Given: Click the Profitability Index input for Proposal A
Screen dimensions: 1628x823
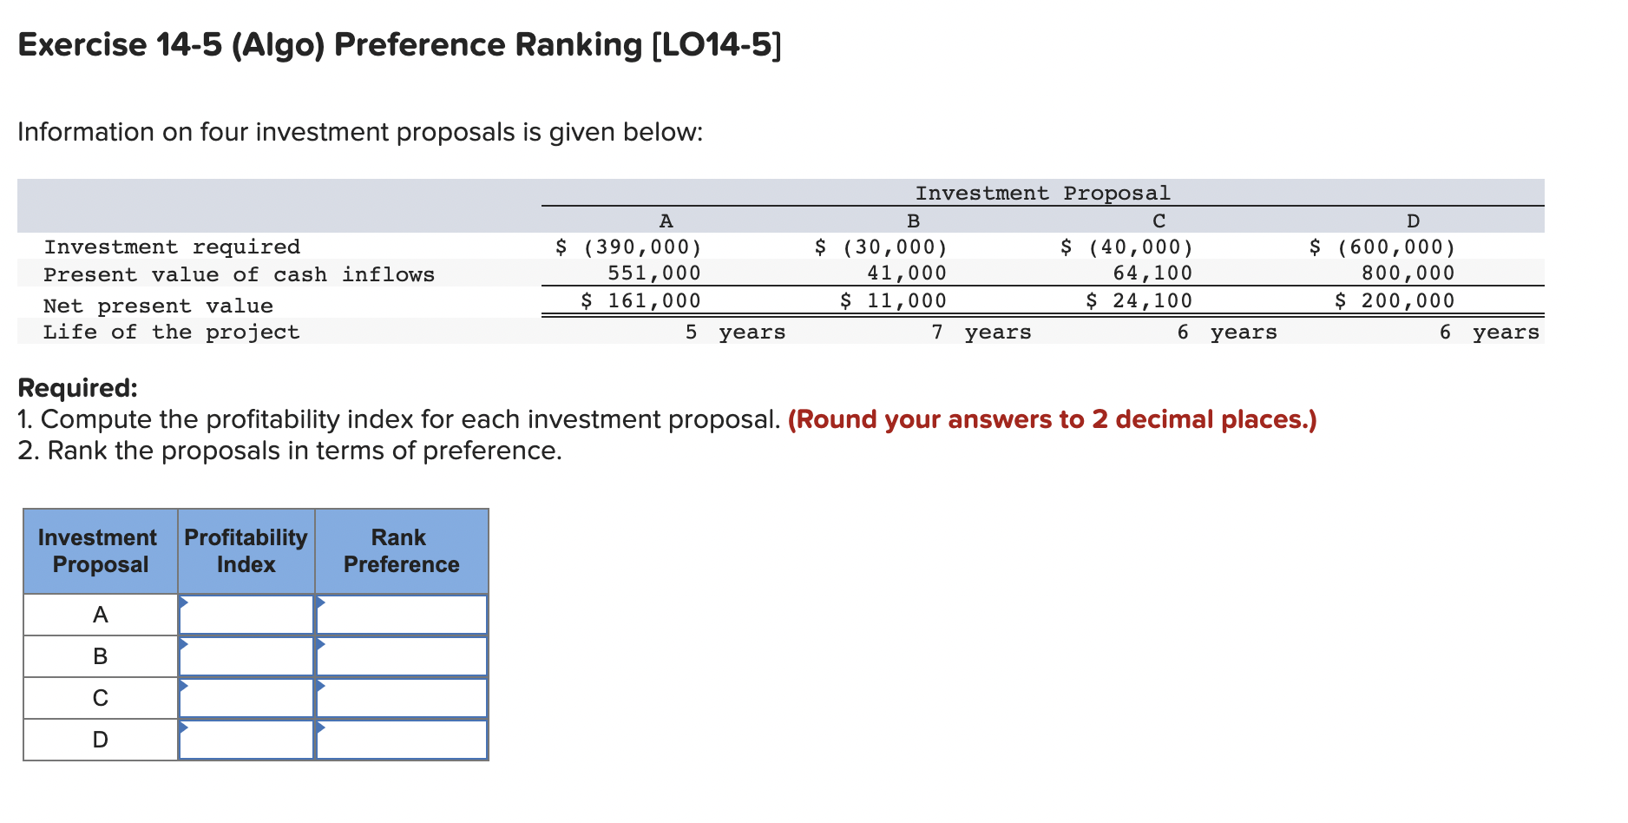Looking at the screenshot, I should [x=246, y=614].
